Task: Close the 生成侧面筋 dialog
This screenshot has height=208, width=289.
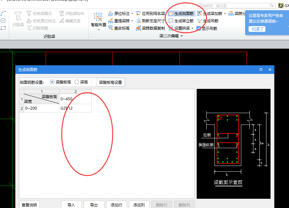Action: pos(270,69)
